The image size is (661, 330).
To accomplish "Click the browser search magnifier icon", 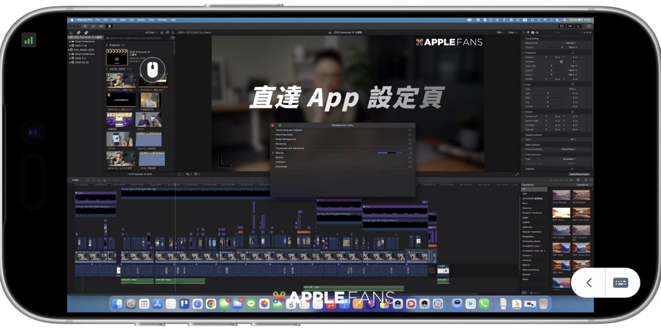I will point(173,32).
